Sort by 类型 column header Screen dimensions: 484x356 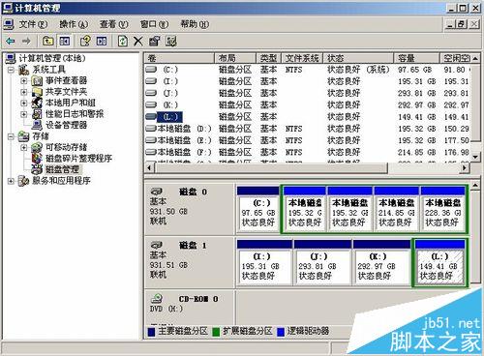point(269,58)
